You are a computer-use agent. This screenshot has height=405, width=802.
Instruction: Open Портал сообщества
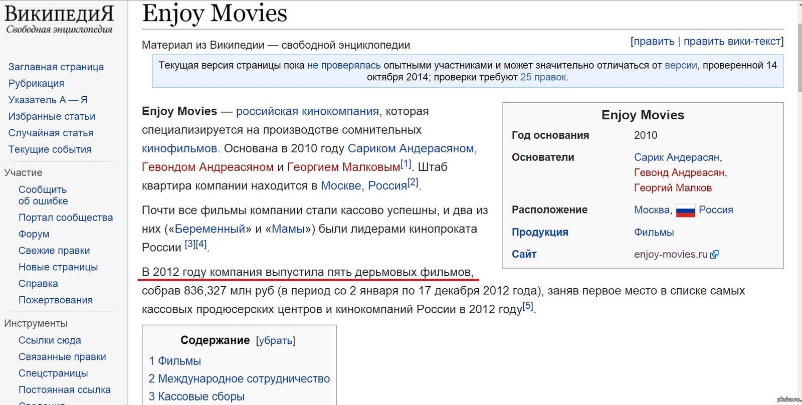point(66,218)
